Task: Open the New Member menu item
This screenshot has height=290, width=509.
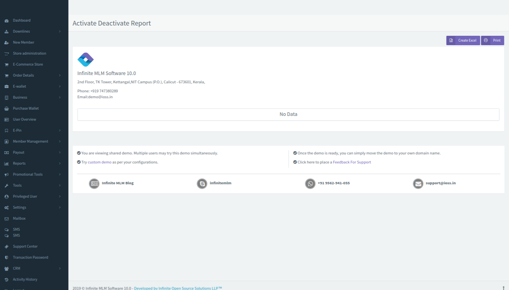Action: pos(24,42)
